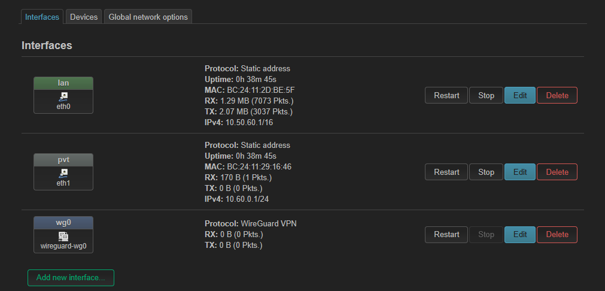Viewport: 605px width, 291px height.
Task: Open the Global network options tab
Action: 148,17
